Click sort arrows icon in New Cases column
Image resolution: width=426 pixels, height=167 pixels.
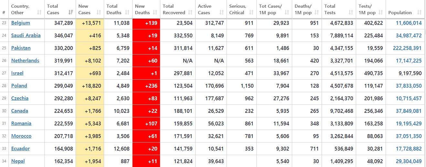(x=98, y=13)
